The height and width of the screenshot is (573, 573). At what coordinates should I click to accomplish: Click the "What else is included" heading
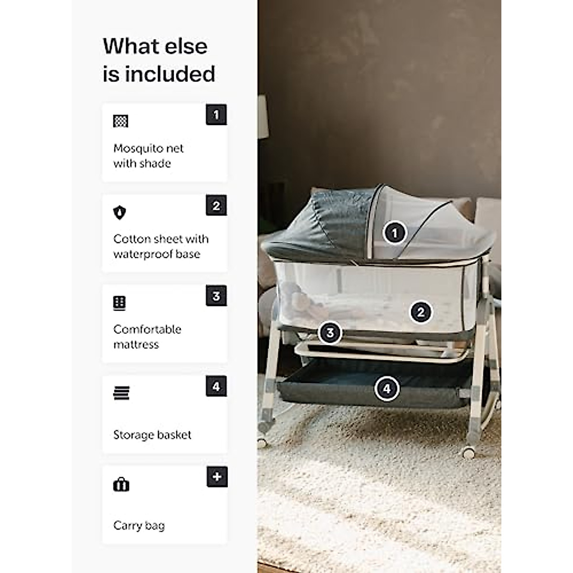[x=159, y=60]
